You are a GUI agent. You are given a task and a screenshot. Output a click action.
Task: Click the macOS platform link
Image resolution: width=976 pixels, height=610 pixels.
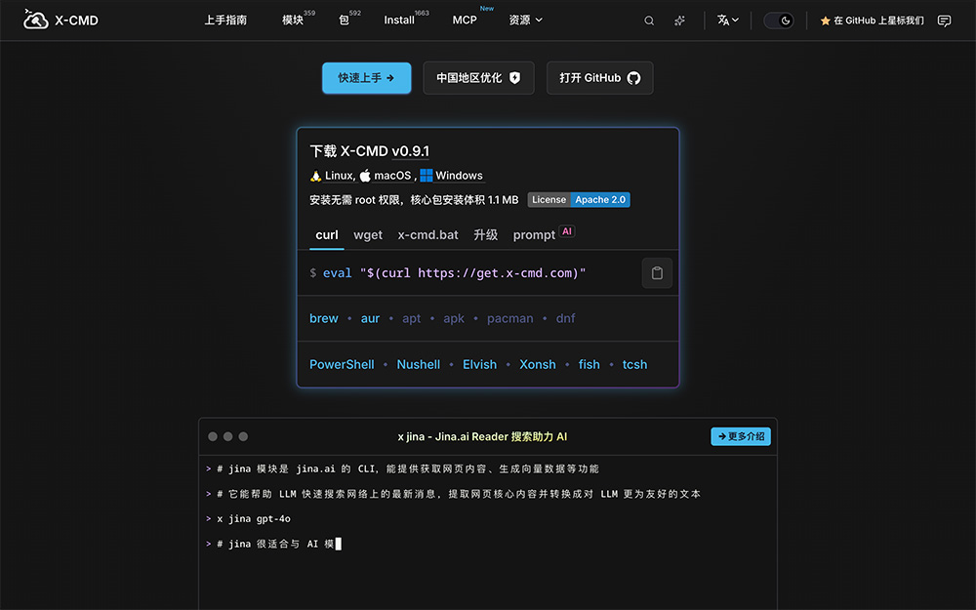click(392, 176)
